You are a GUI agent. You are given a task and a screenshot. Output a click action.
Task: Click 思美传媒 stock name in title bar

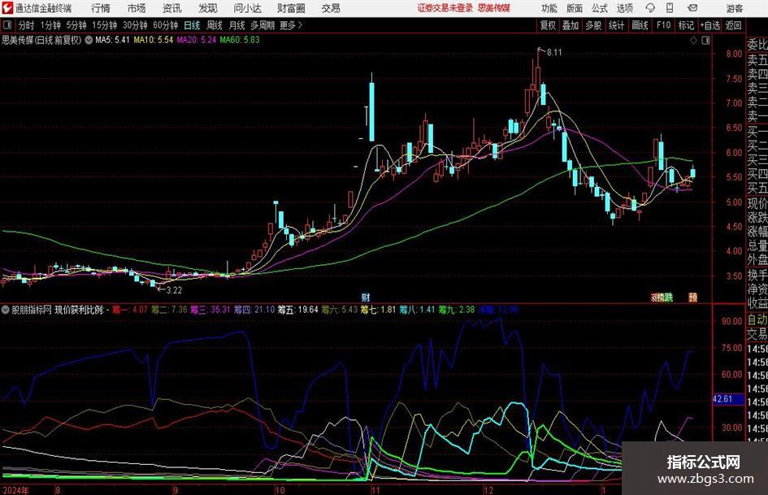coord(494,8)
